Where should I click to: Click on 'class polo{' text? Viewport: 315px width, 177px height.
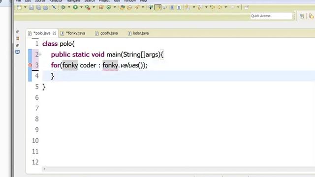[59, 44]
